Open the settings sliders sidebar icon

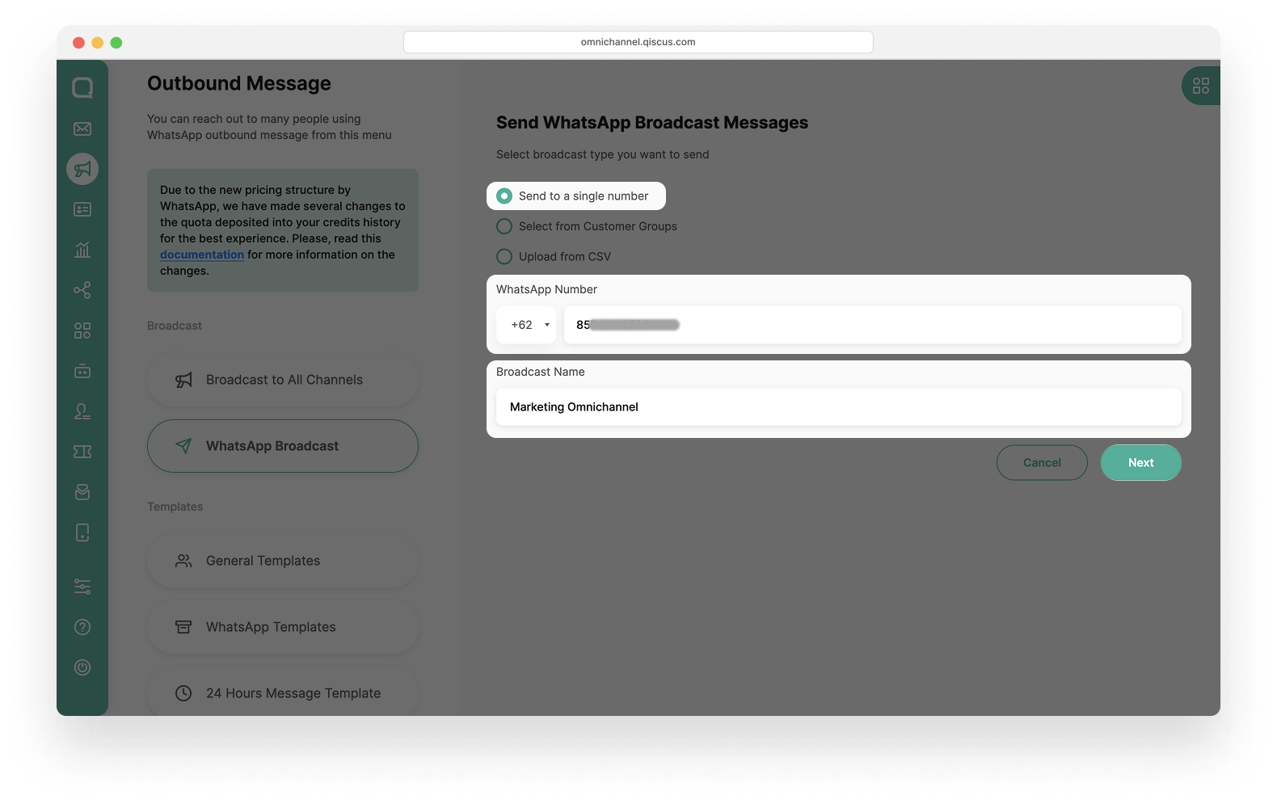[82, 587]
